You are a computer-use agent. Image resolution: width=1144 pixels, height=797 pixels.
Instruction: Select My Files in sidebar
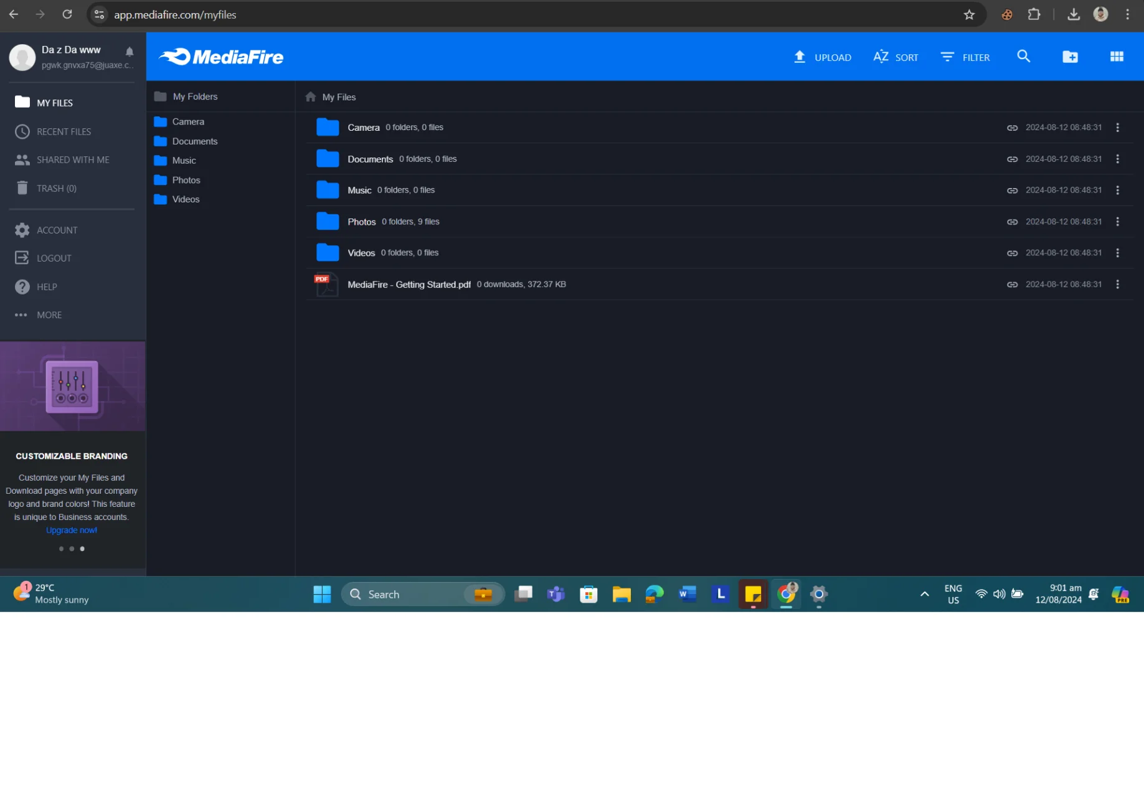(x=44, y=103)
